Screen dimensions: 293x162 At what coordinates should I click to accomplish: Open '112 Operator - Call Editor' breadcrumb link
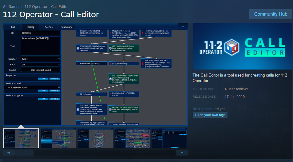(46, 7)
